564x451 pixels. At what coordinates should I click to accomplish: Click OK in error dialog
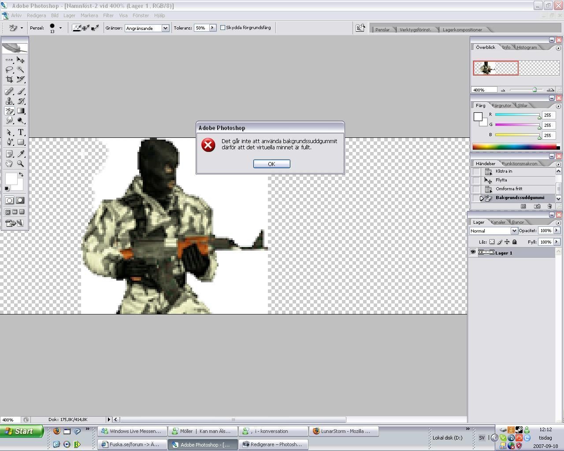271,164
